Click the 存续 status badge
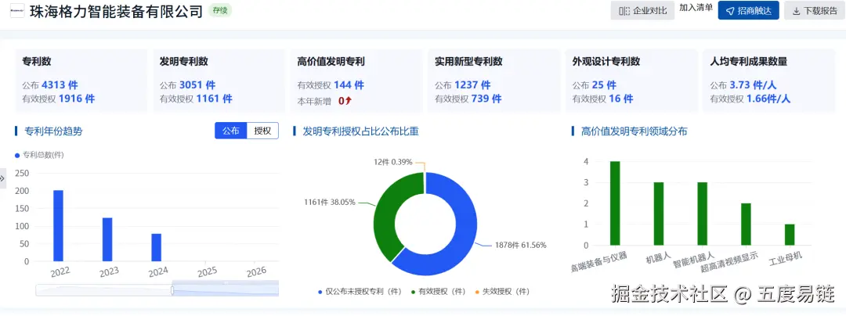Image resolution: width=846 pixels, height=316 pixels. point(219,10)
